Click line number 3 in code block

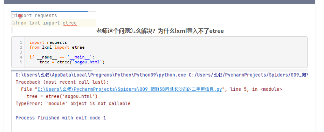pyautogui.click(x=21, y=52)
